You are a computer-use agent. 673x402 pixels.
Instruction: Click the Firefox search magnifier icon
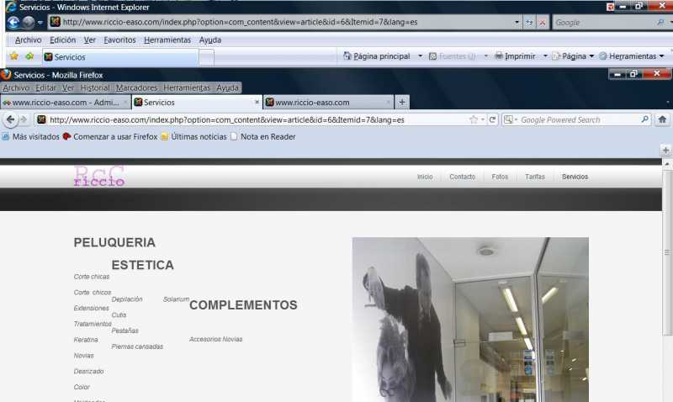click(644, 119)
